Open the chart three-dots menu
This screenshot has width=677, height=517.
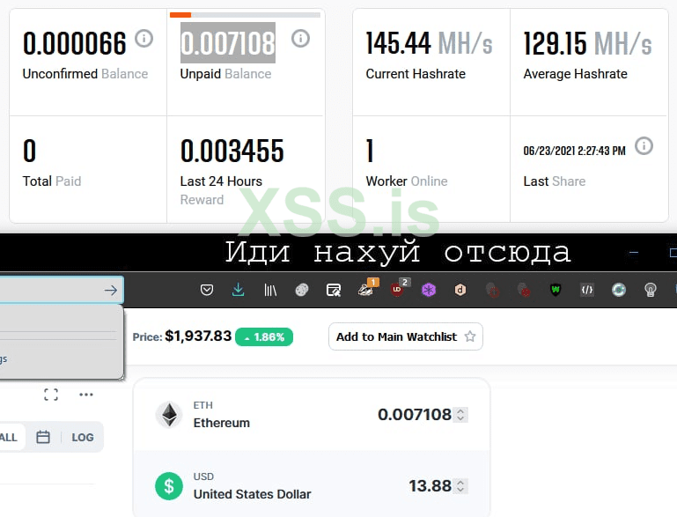point(86,395)
